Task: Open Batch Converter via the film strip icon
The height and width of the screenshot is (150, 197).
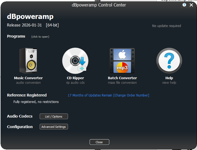Action: [122, 61]
